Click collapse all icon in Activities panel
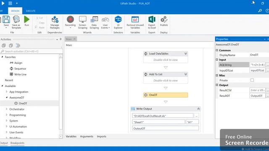 click(11, 46)
